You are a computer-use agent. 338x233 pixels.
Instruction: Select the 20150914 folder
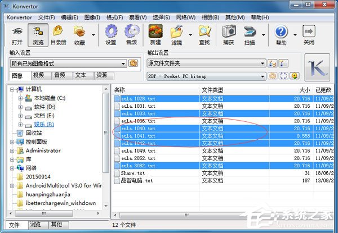tap(38, 177)
